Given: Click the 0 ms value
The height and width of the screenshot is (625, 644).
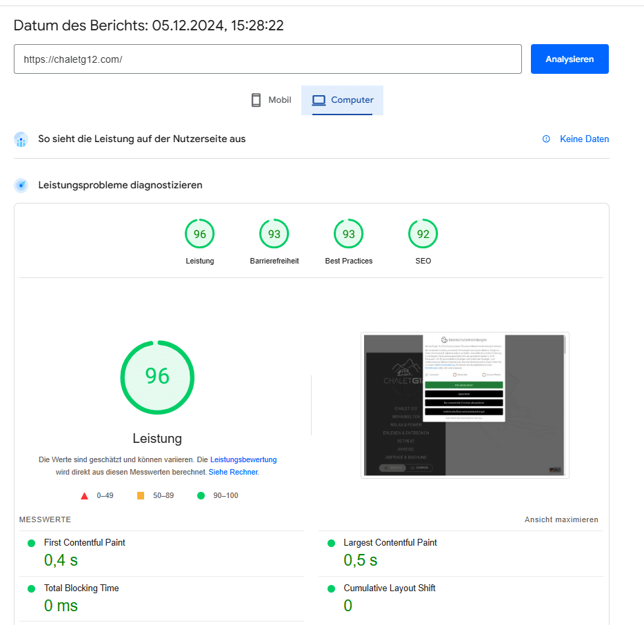Looking at the screenshot, I should point(61,606).
